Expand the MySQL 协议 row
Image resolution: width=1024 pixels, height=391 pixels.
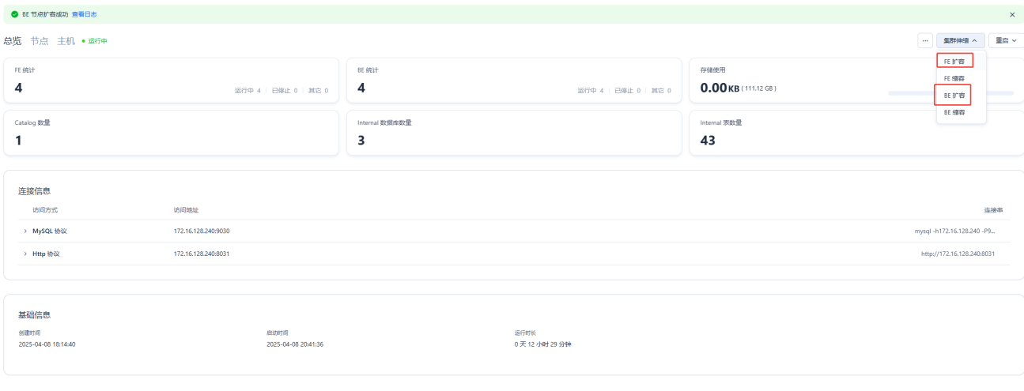click(25, 231)
